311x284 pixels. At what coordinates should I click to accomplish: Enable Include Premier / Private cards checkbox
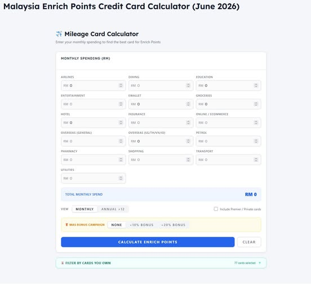tap(216, 209)
